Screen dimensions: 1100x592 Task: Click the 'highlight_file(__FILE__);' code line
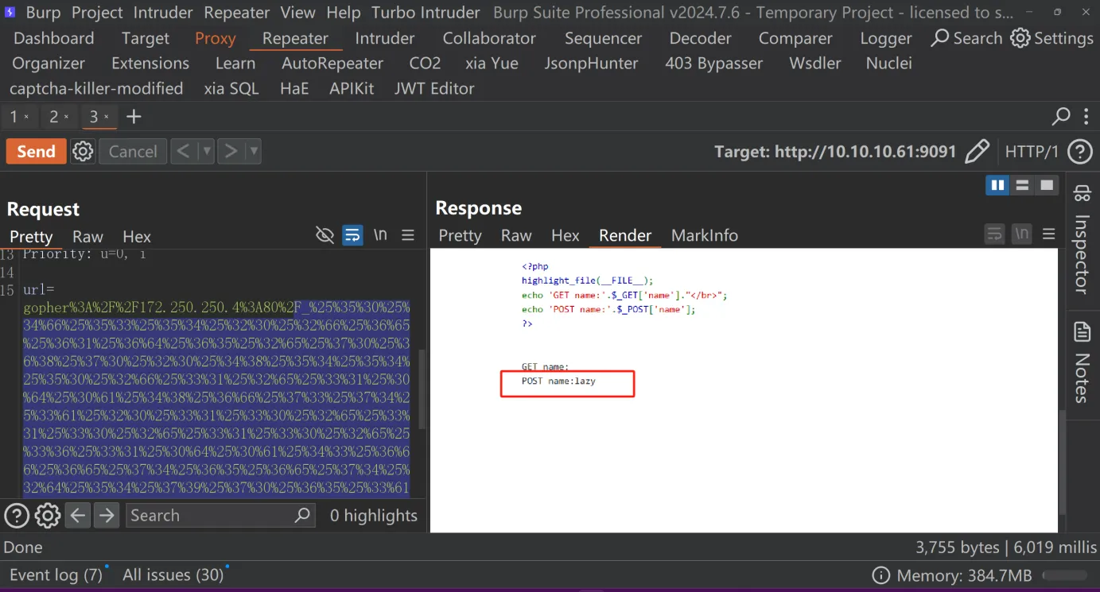(x=587, y=281)
